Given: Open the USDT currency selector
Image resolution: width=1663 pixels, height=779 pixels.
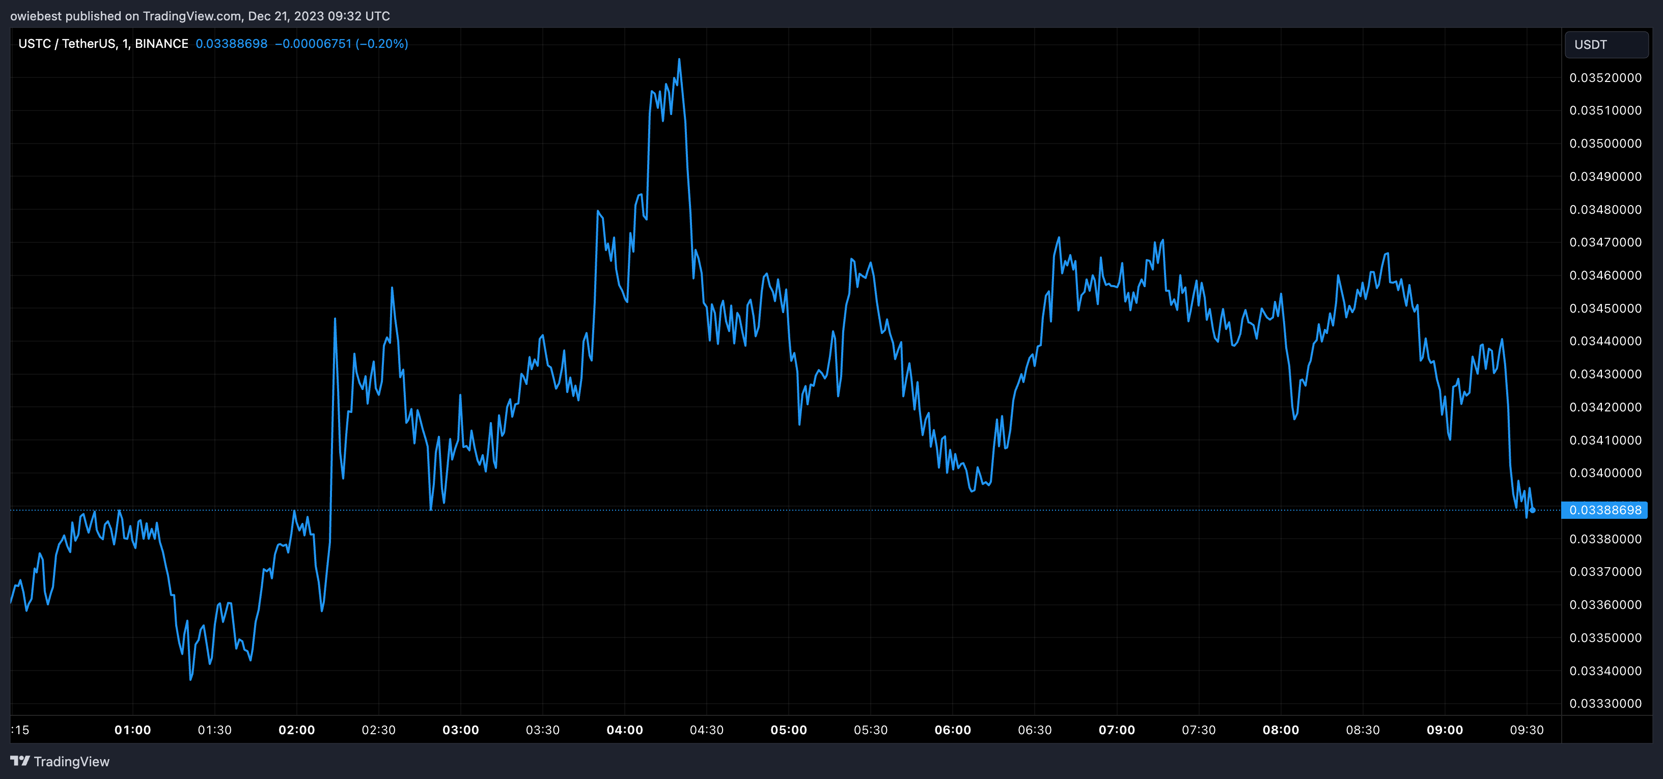Looking at the screenshot, I should tap(1606, 44).
